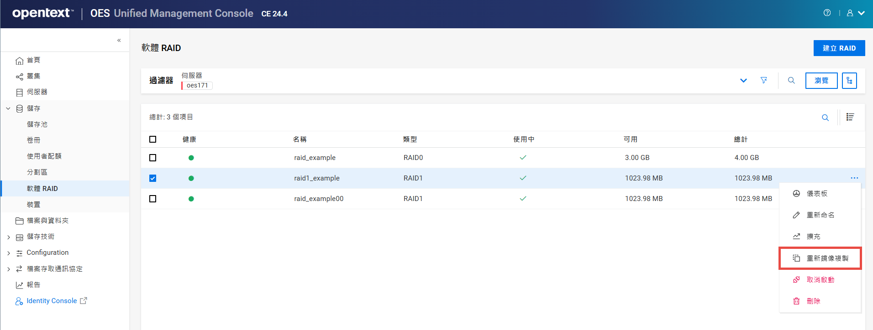Check the raid_example row checkbox
873x330 pixels.
pos(153,158)
